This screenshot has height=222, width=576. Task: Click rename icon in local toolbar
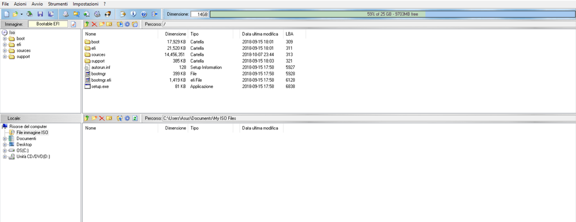(x=109, y=118)
